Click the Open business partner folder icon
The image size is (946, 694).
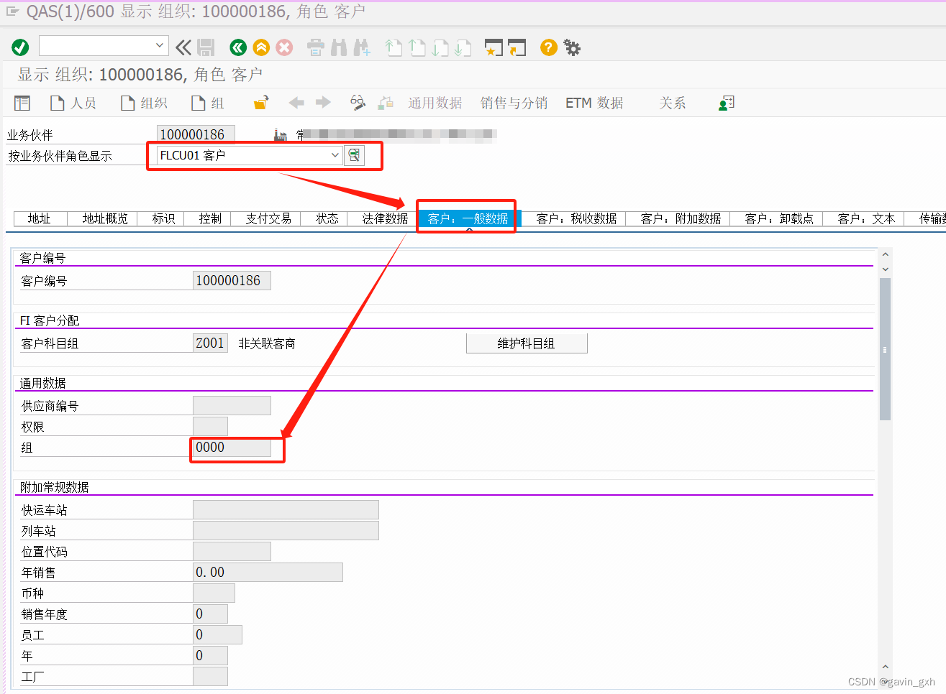[261, 103]
